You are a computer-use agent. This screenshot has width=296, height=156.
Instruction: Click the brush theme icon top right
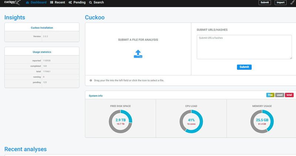292,2
